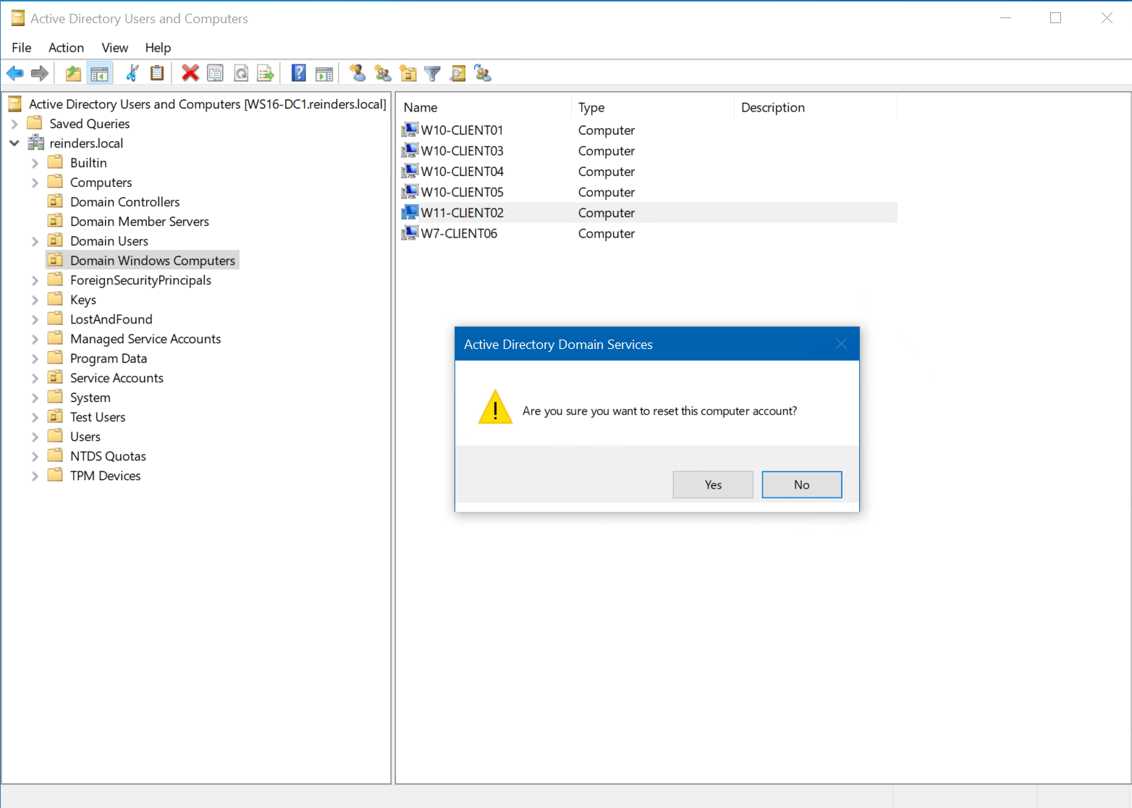1132x808 pixels.
Task: Open the Action menu
Action: tap(66, 48)
